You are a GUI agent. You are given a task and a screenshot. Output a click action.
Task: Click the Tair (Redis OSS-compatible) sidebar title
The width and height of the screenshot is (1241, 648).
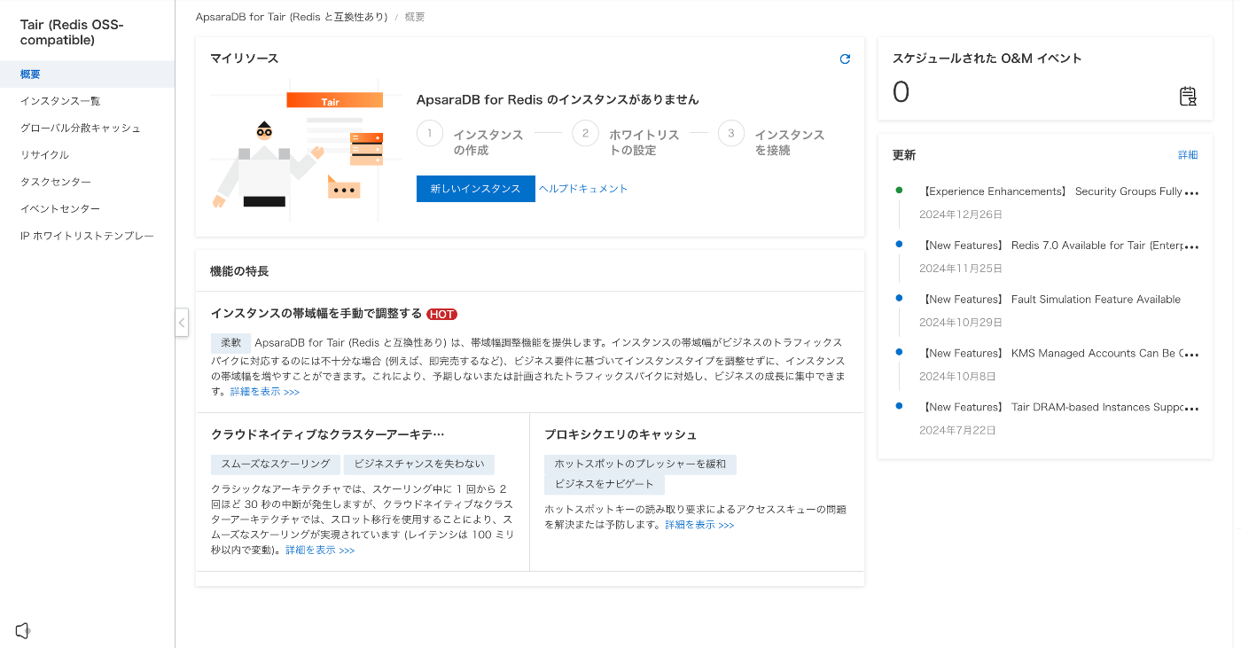tap(73, 33)
